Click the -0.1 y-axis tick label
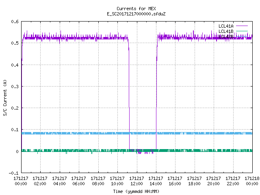This screenshot has height=195, width=260. (13, 173)
